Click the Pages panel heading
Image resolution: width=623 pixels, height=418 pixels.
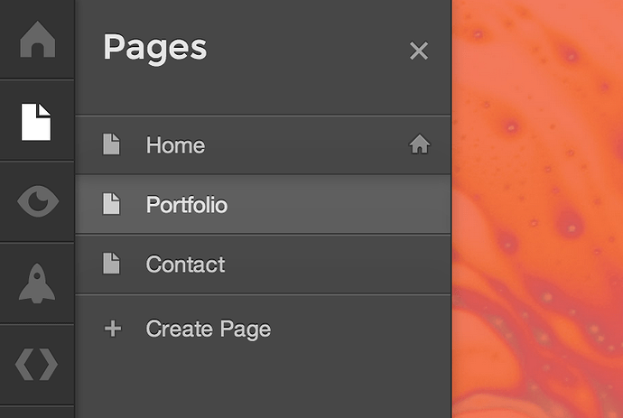pyautogui.click(x=154, y=47)
